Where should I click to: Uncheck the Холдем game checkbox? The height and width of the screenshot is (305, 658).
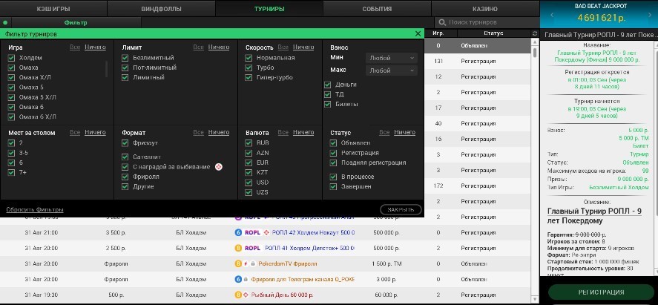(11, 58)
